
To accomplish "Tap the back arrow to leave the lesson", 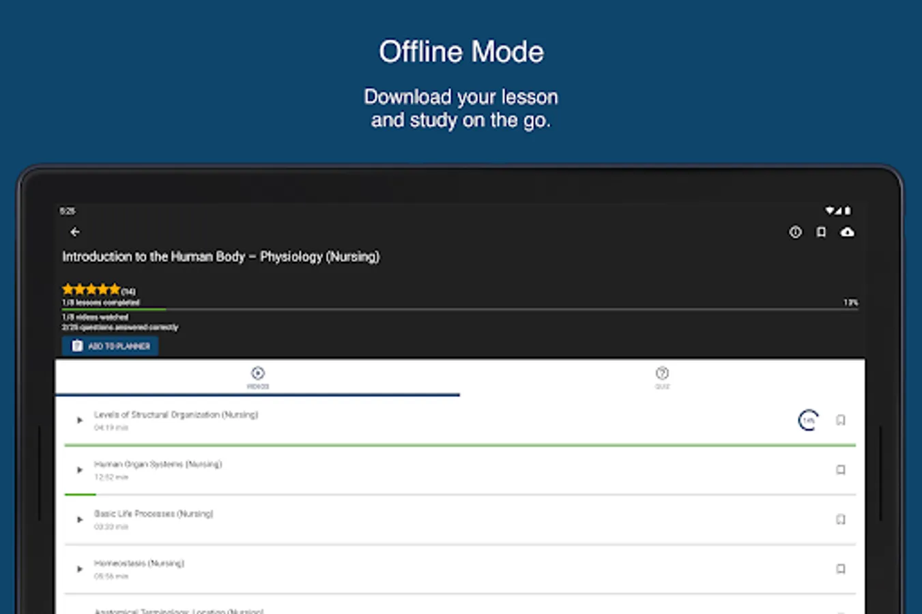I will coord(74,232).
